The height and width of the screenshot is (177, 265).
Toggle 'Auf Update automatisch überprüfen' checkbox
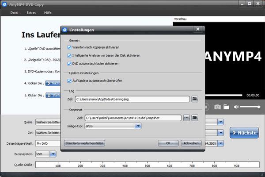click(x=69, y=81)
